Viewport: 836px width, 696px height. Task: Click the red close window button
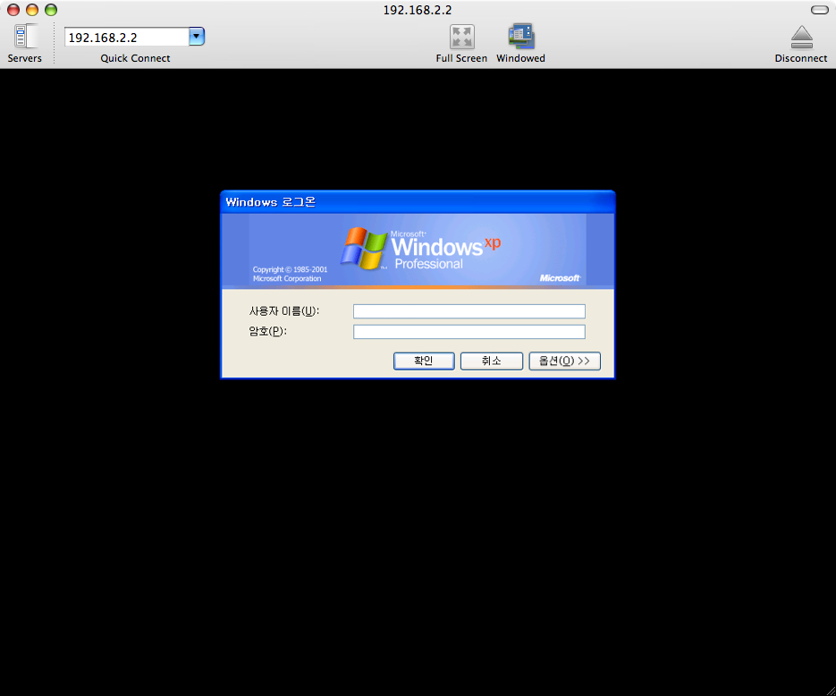click(13, 10)
